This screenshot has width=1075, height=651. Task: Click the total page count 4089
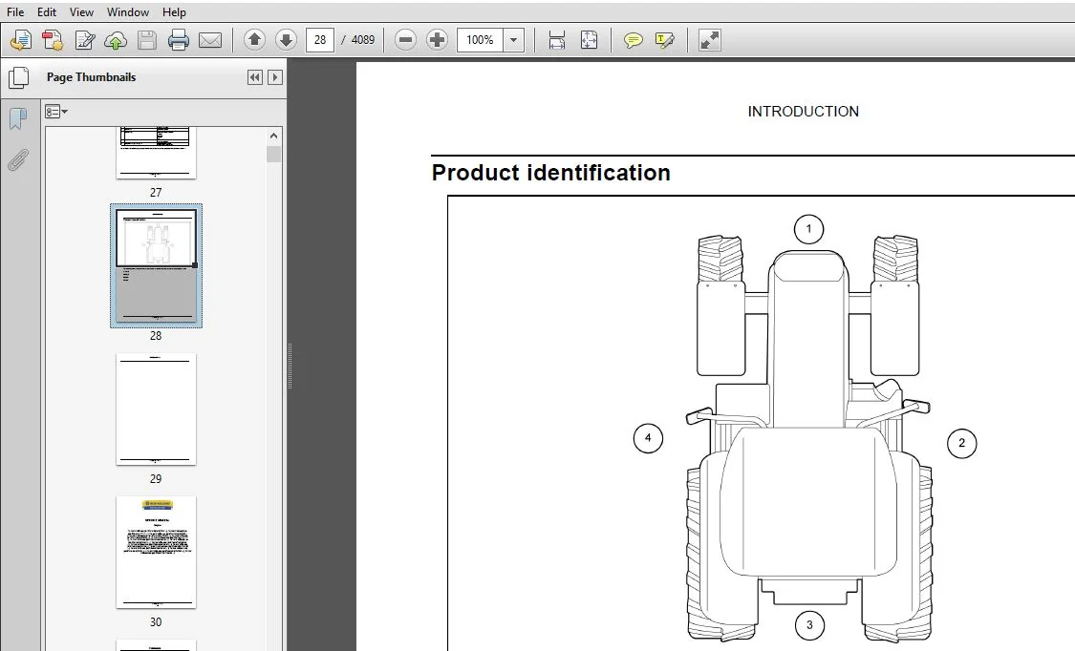pyautogui.click(x=363, y=40)
